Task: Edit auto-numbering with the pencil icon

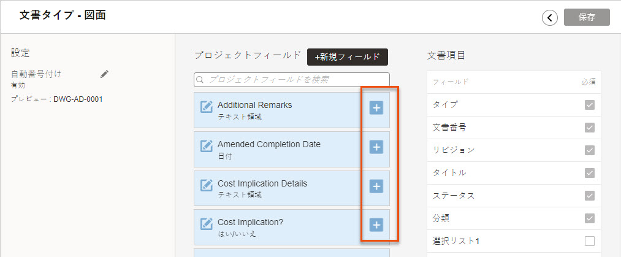Action: coord(104,74)
